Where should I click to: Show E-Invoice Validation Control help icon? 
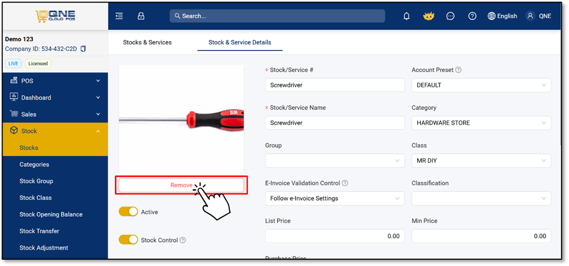(x=345, y=183)
